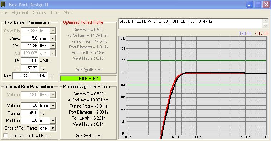Expand the Port Dia unit dropdown (in)
Viewport: 271px width, 141px height.
point(53,121)
